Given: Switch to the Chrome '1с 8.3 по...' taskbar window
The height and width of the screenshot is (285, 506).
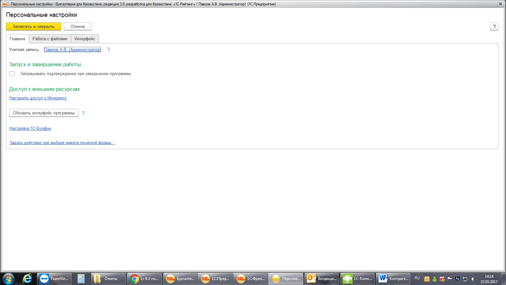Looking at the screenshot, I should click(145, 279).
